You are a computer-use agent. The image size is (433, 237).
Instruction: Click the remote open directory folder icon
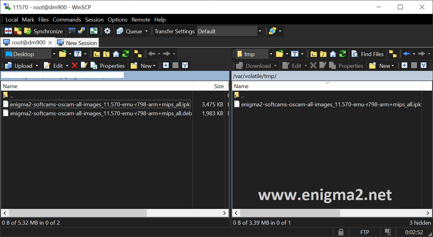pyautogui.click(x=279, y=54)
